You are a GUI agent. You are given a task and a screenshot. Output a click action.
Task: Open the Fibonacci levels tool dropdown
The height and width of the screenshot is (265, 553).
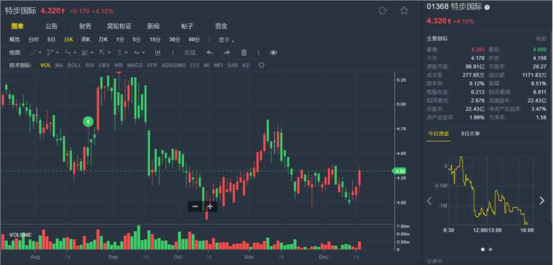(x=87, y=53)
